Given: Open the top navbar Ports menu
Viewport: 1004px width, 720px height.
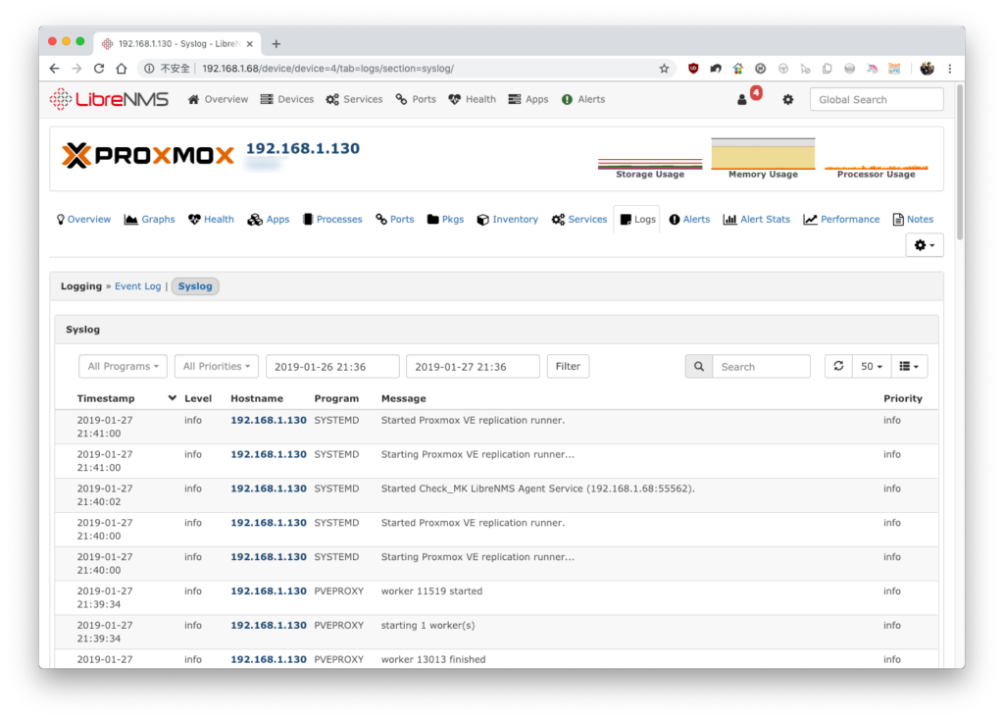Looking at the screenshot, I should 416,99.
